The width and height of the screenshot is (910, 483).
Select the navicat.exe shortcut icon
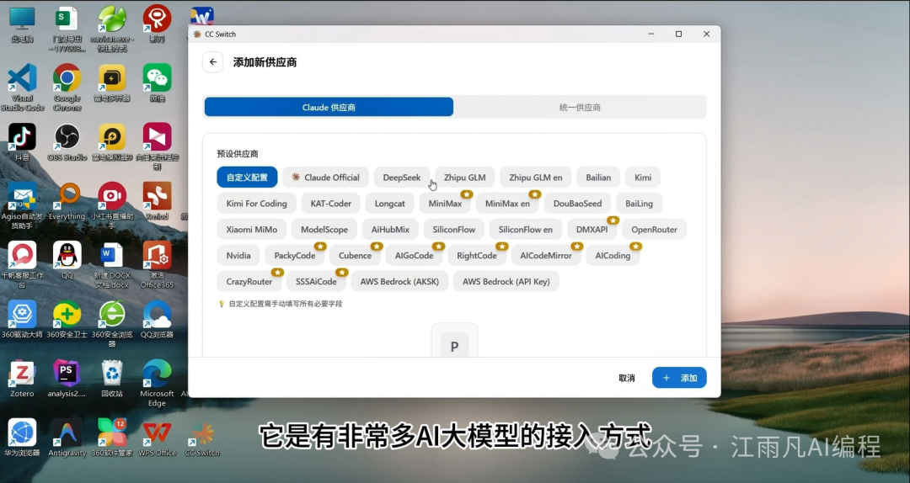tap(112, 29)
